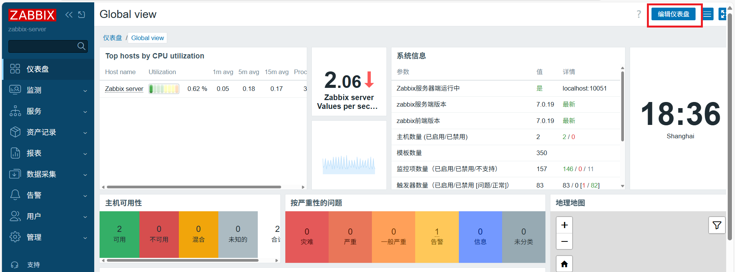Click the 严重 severity tile
Screen dimensions: 735x272
click(350, 237)
